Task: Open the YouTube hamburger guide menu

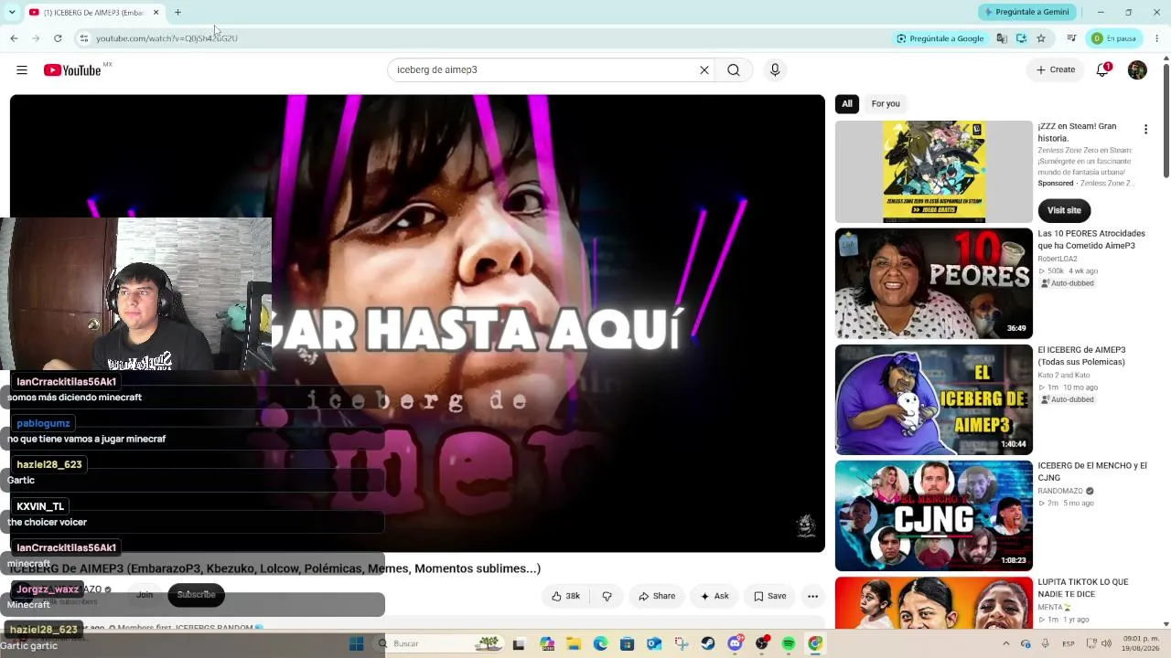Action: pos(22,70)
